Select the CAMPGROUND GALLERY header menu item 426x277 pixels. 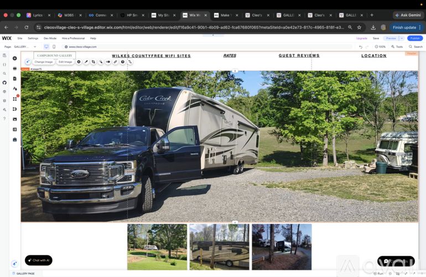click(x=55, y=55)
